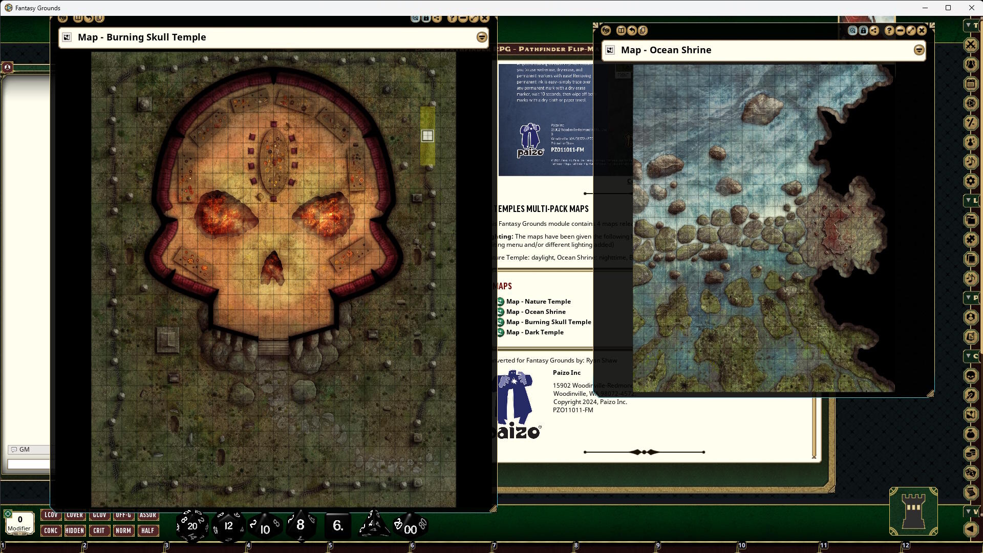The width and height of the screenshot is (983, 553).
Task: Open the Ocean Shrine title bar menu
Action: [x=919, y=50]
